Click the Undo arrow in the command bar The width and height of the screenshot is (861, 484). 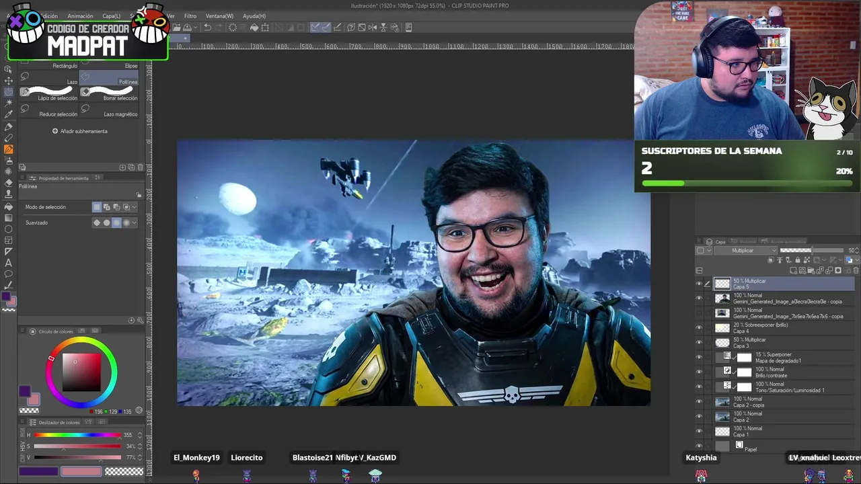[x=207, y=28]
